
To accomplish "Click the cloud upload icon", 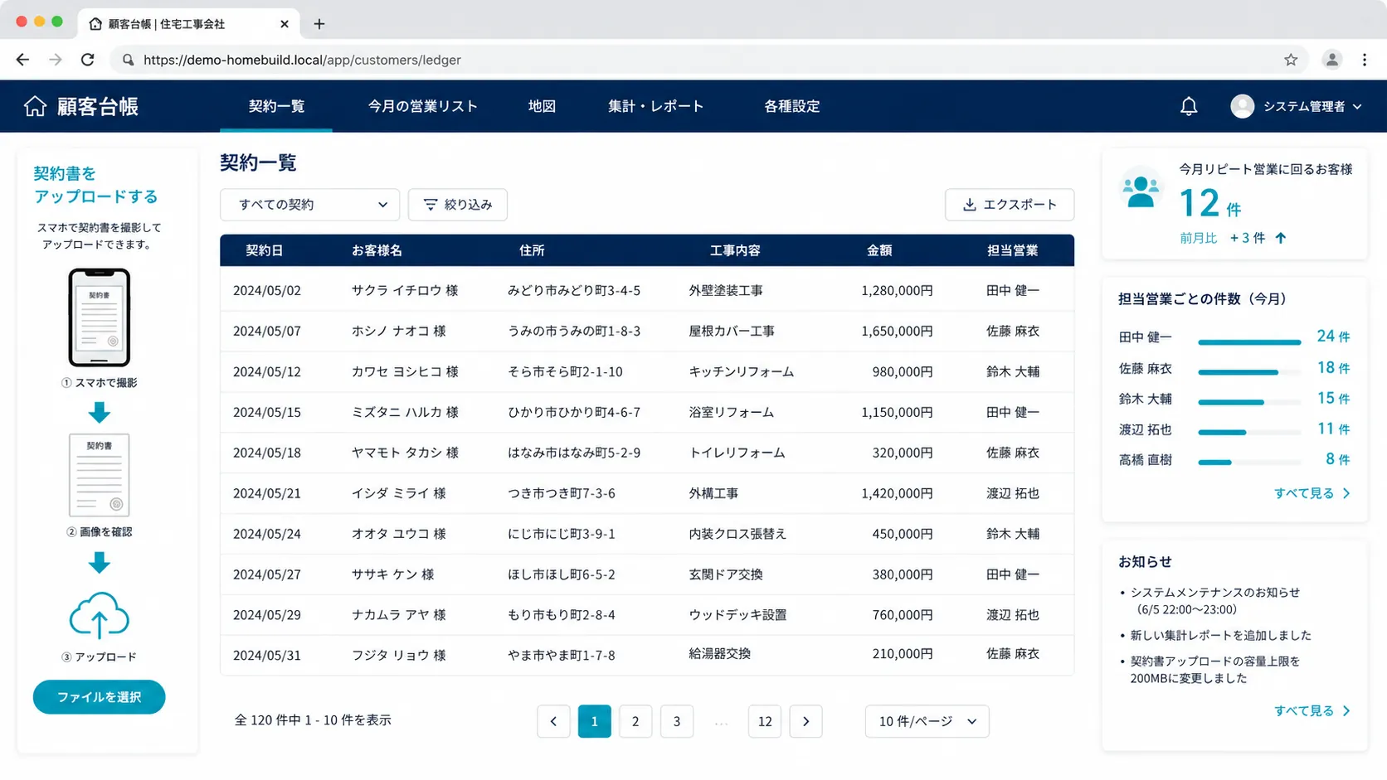I will click(x=99, y=615).
